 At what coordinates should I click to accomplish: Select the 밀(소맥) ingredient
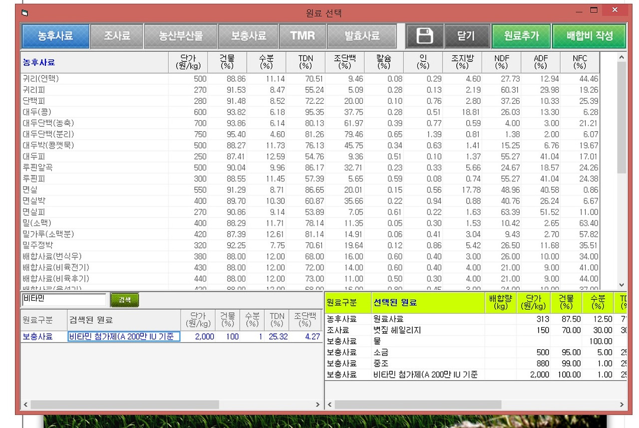(x=310, y=223)
